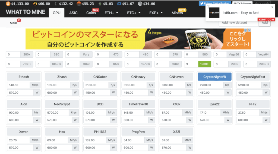Select the Main dataset tab
This screenshot has height=154, width=278.
(x=13, y=23)
